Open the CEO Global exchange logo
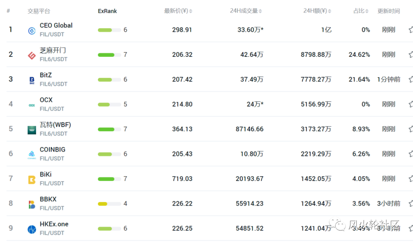Viewport: 413px width, 243px height. pos(32,31)
